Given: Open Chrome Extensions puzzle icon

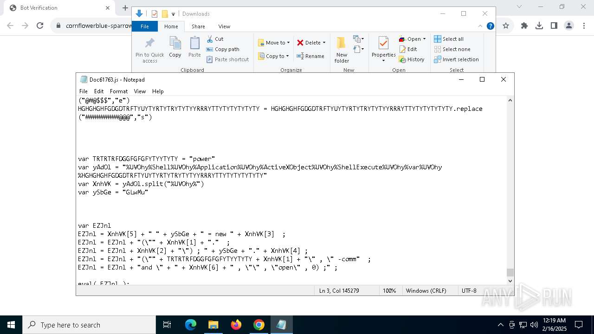Looking at the screenshot, I should point(524,26).
